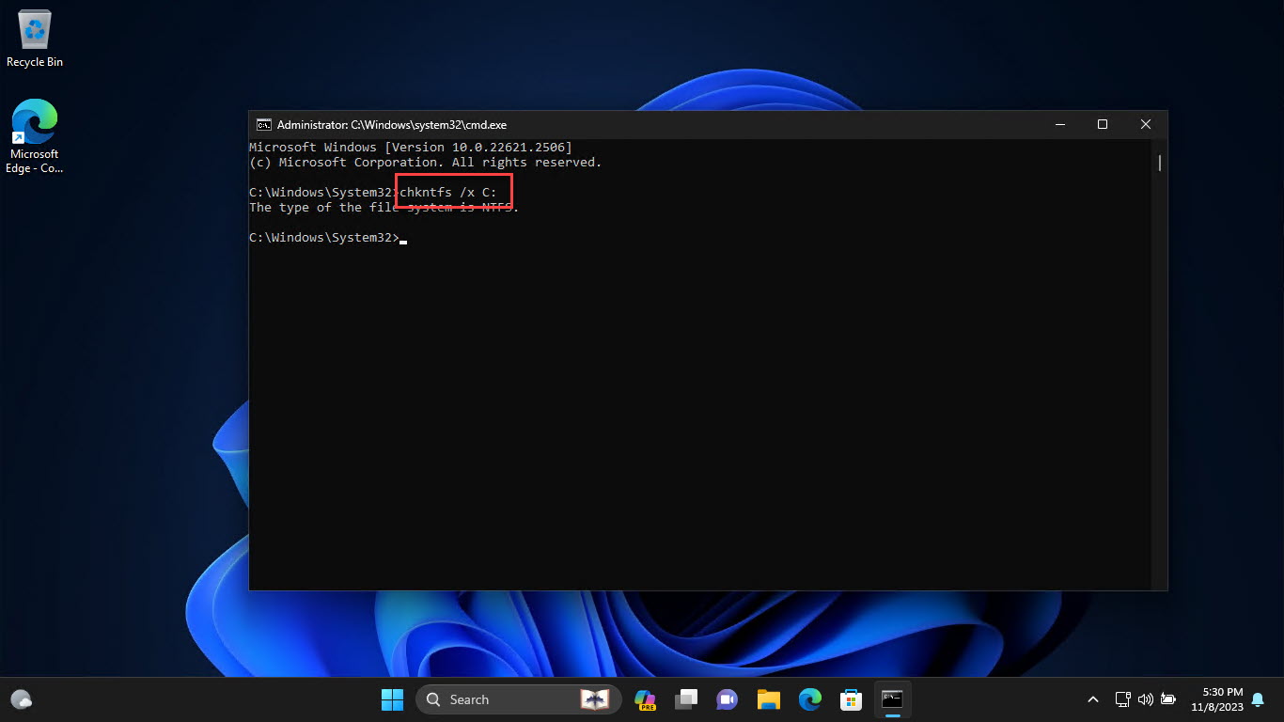
Task: Click the window title "Administrator: C:\Windows\system32\cmd.exe"
Action: coord(392,124)
